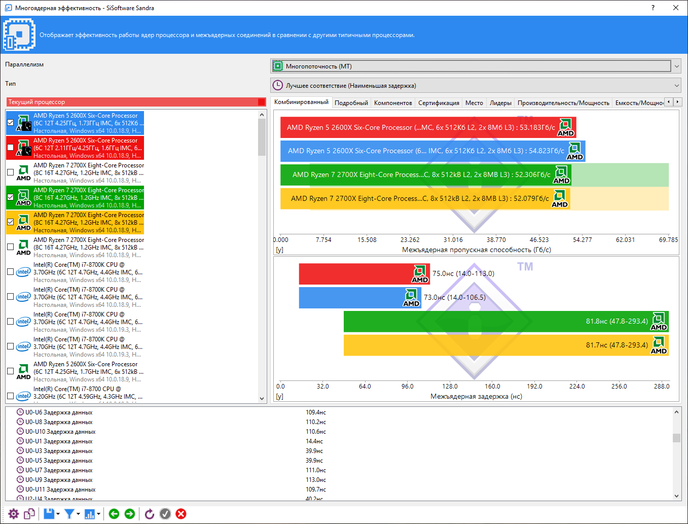The image size is (688, 524).
Task: Click the AMD logo in the blue row
Action: [24, 123]
